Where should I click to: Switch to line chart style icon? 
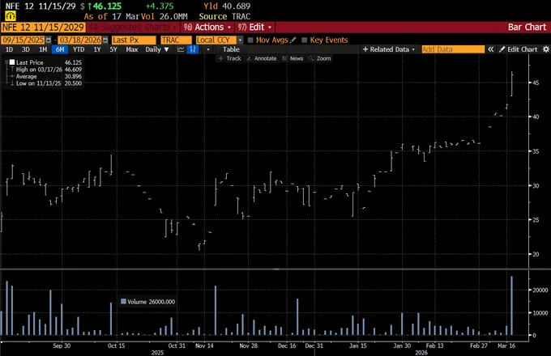tap(181, 49)
